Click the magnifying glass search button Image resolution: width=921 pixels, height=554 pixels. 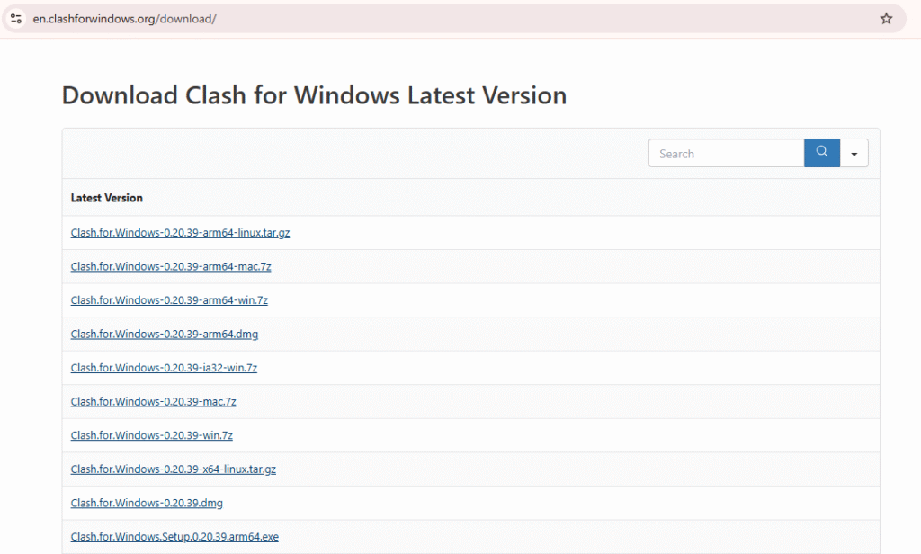tap(821, 153)
